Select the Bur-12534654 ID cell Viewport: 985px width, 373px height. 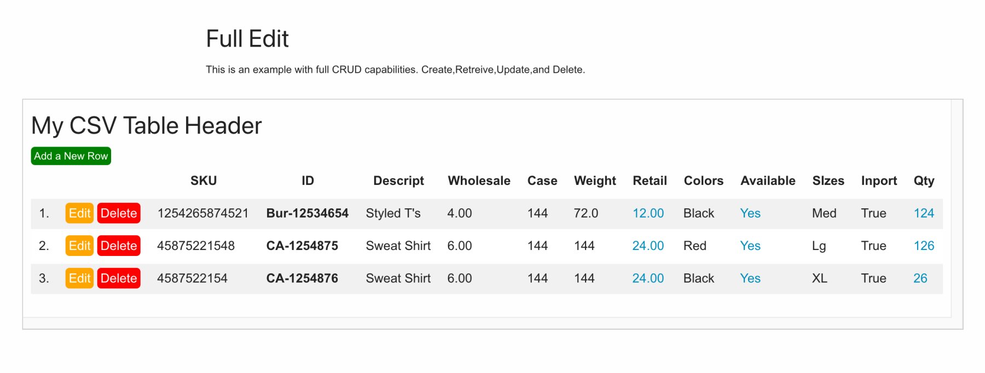point(307,213)
